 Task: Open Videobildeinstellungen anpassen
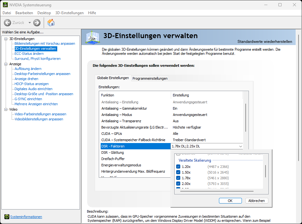pyautogui.click(x=39, y=119)
